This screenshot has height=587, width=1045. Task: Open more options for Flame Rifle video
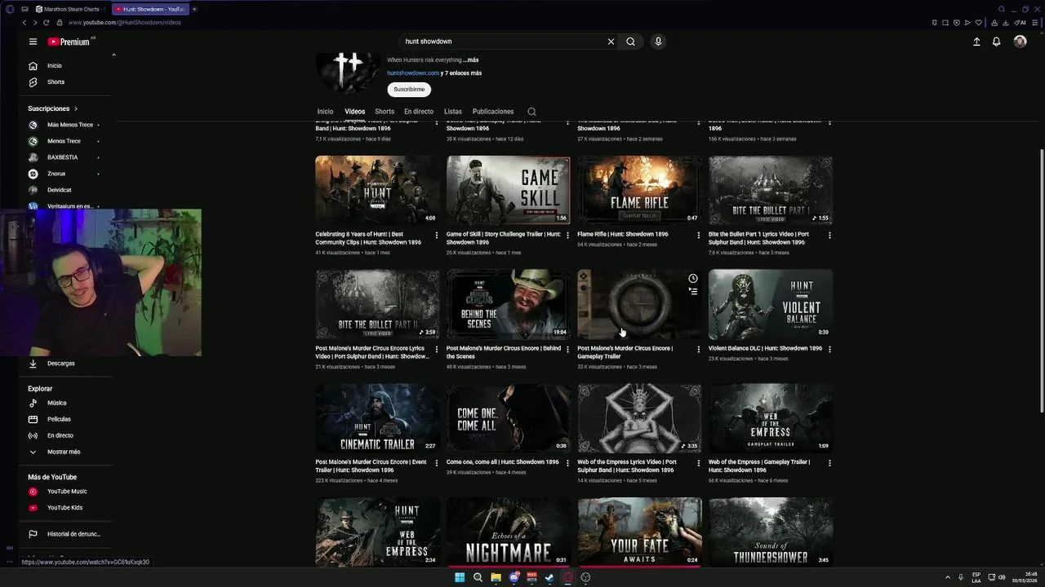(x=698, y=235)
